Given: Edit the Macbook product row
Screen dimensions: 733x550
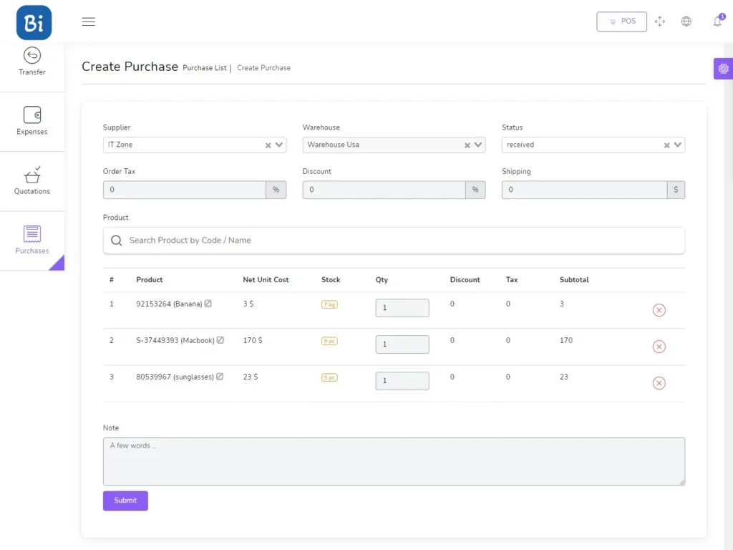Looking at the screenshot, I should pyautogui.click(x=220, y=340).
